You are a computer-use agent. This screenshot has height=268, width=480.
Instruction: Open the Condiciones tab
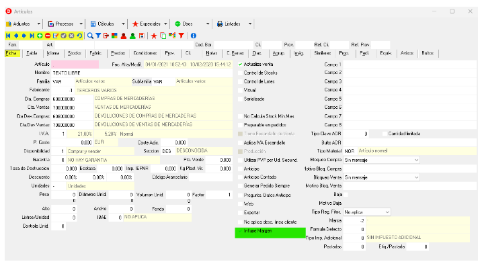(x=145, y=53)
